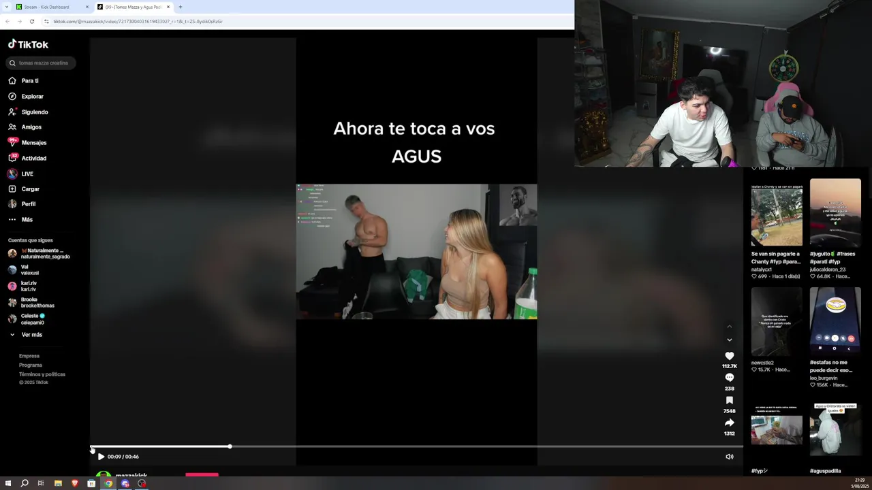Viewport: 872px width, 490px height.
Task: Open Discord from the taskbar
Action: pyautogui.click(x=125, y=483)
